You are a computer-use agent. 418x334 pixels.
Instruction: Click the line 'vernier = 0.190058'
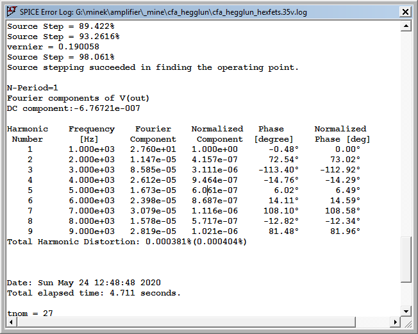pyautogui.click(x=53, y=47)
